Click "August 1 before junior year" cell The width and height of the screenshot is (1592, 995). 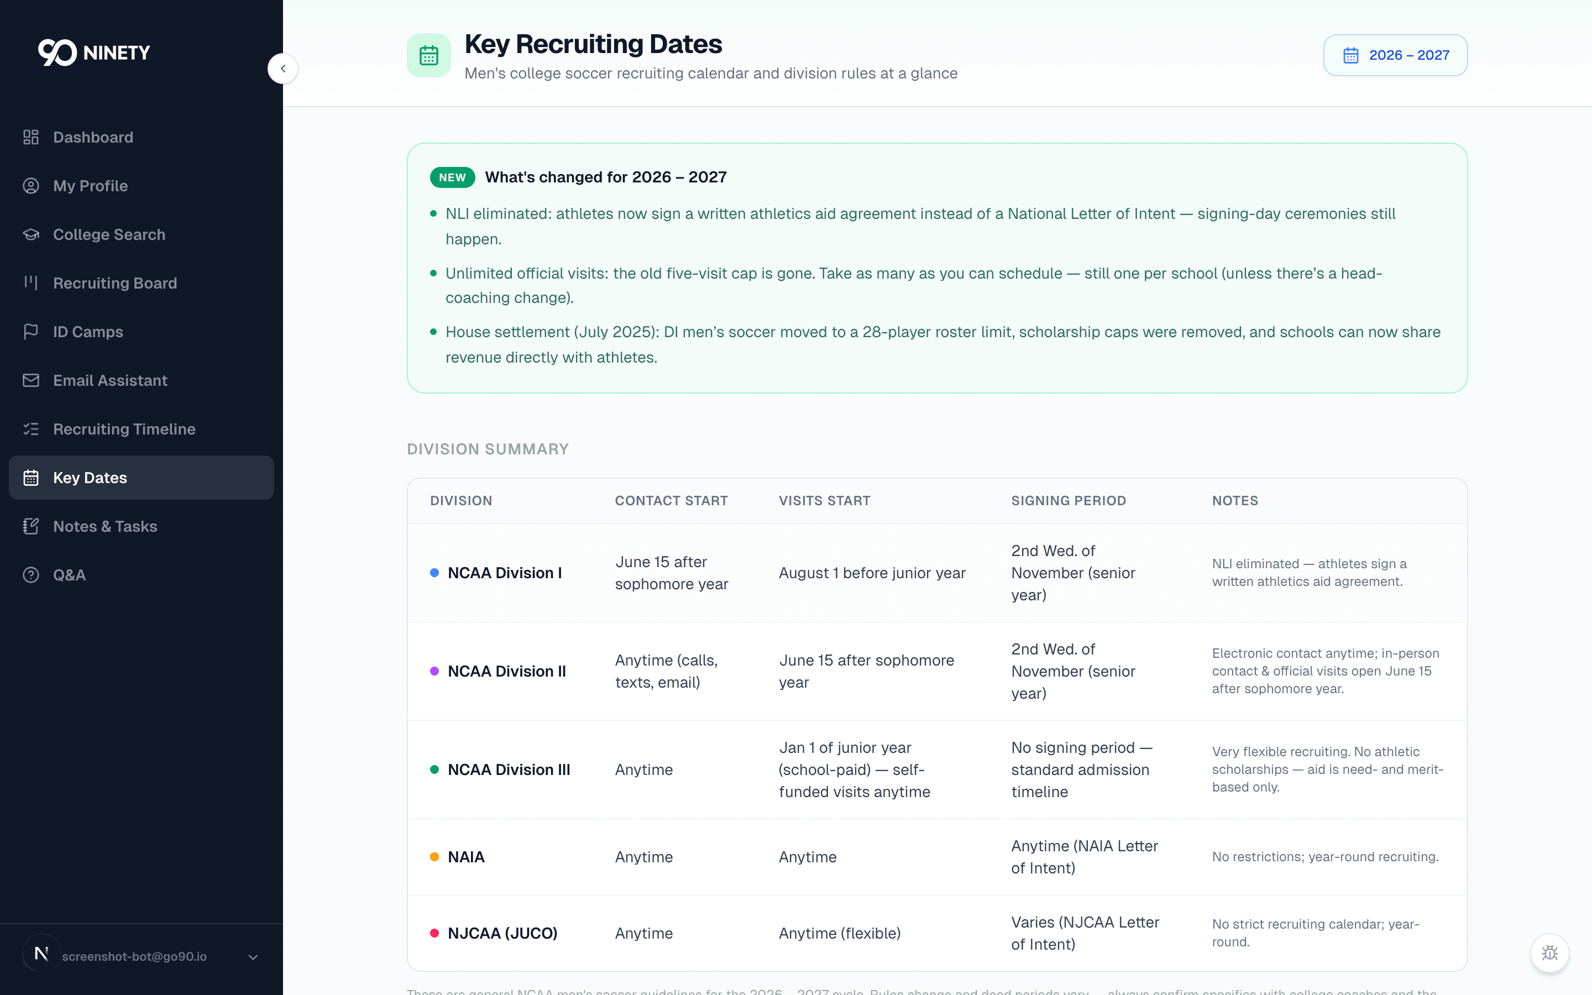point(872,573)
